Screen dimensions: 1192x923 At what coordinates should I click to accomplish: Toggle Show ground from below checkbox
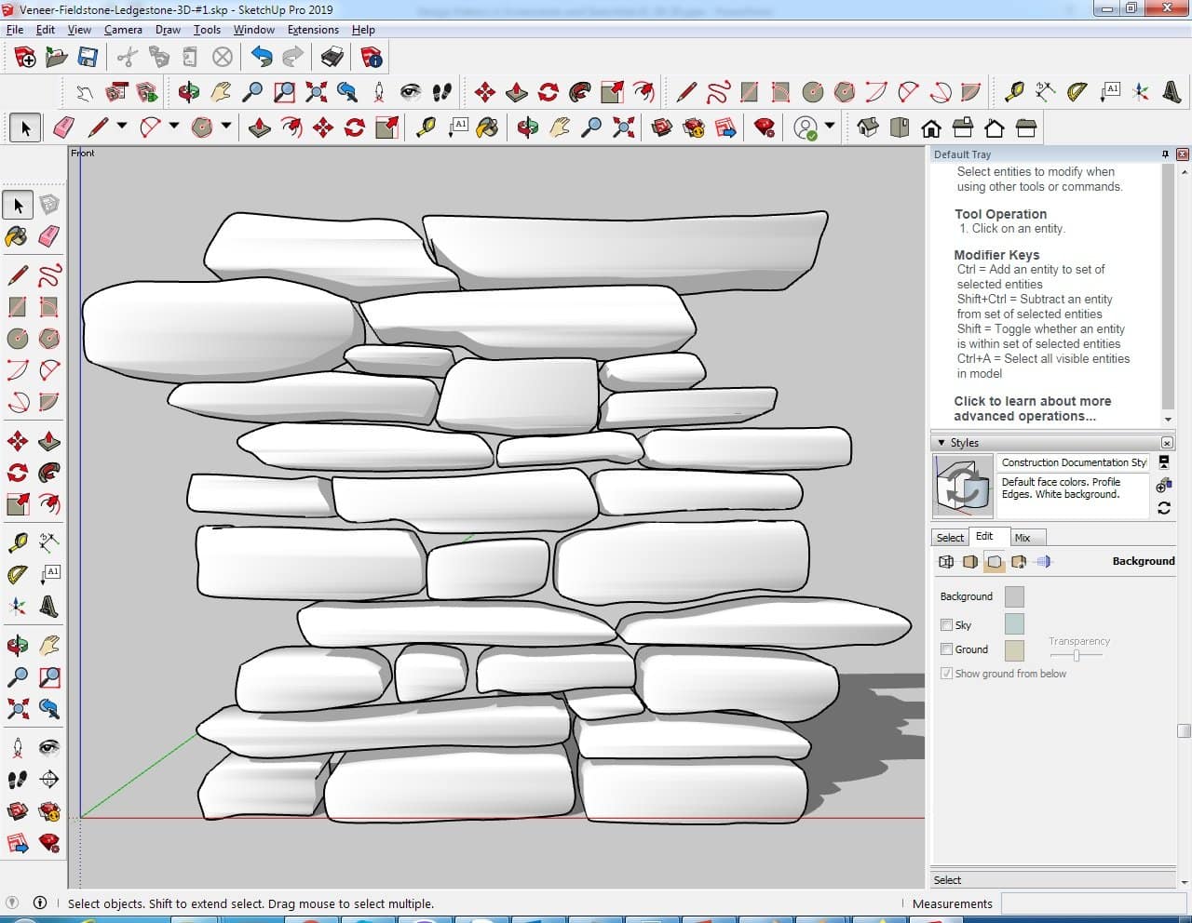point(946,674)
